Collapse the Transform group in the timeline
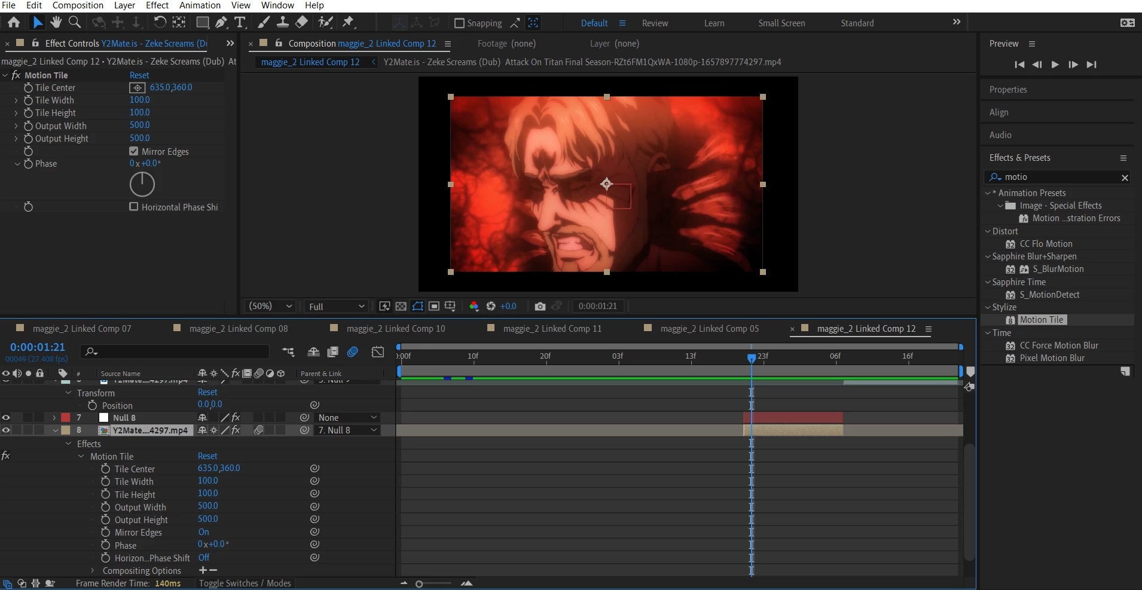Screen dimensions: 1142x590 (x=68, y=393)
